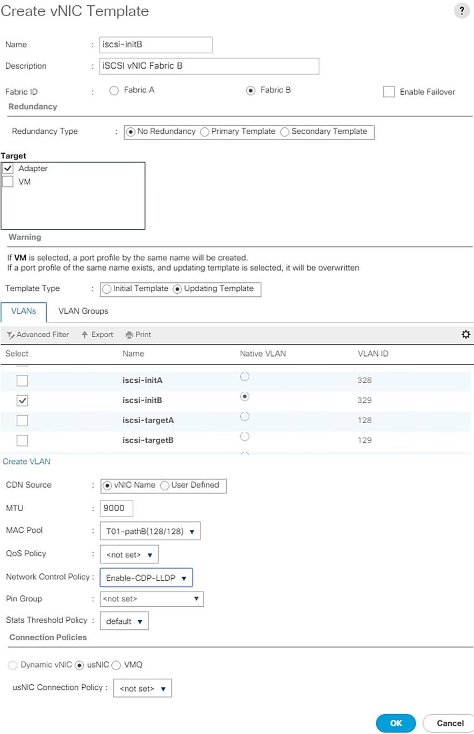Click the table settings gear icon
Viewport: 474px width, 734px height.
pos(466,335)
